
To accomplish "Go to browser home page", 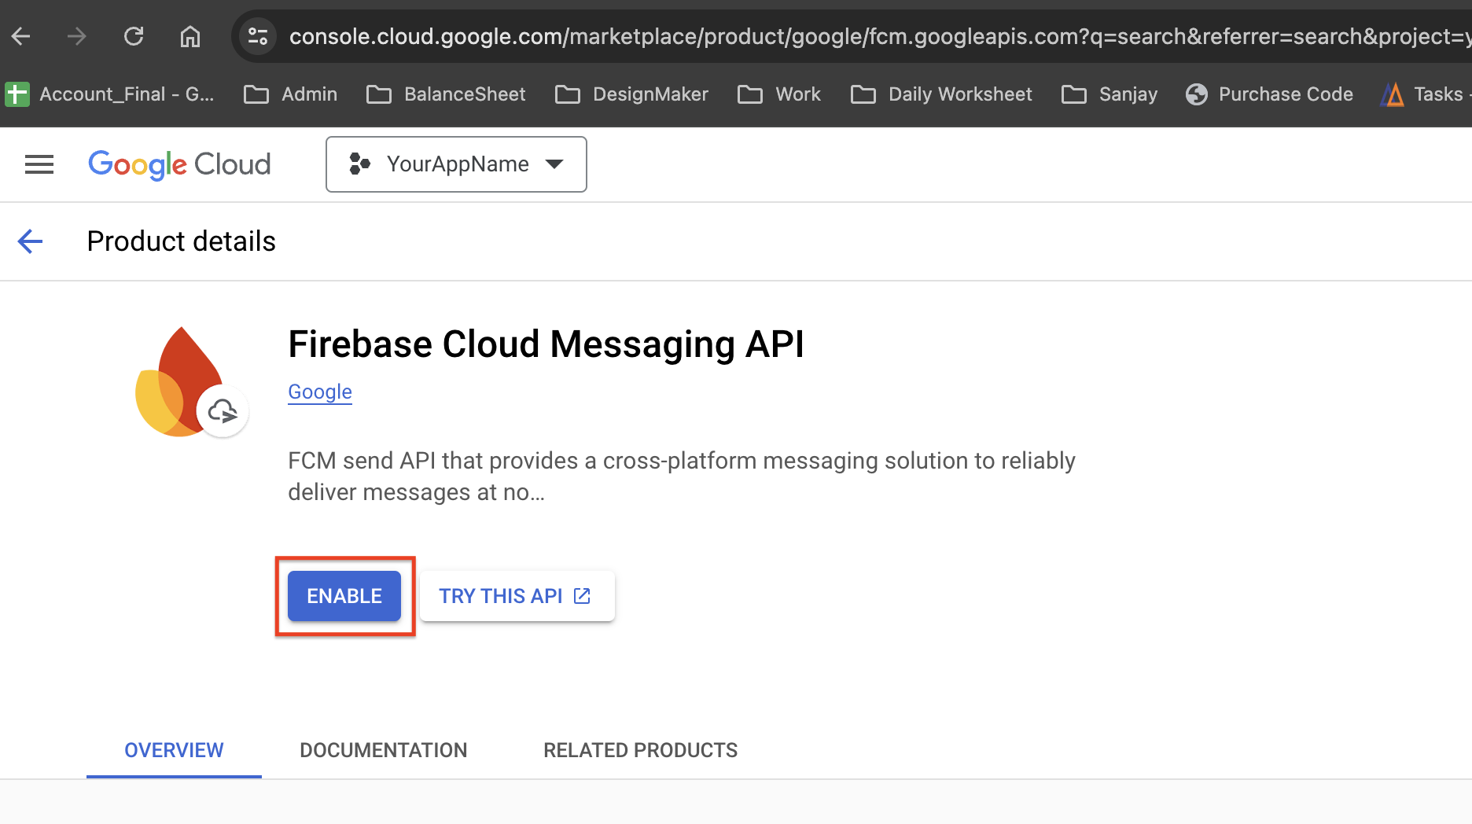I will 190,36.
